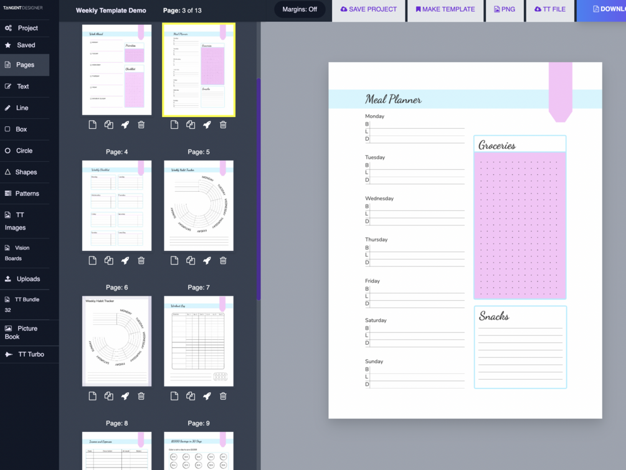This screenshot has width=626, height=470.
Task: Export as TT FILE
Action: click(550, 9)
